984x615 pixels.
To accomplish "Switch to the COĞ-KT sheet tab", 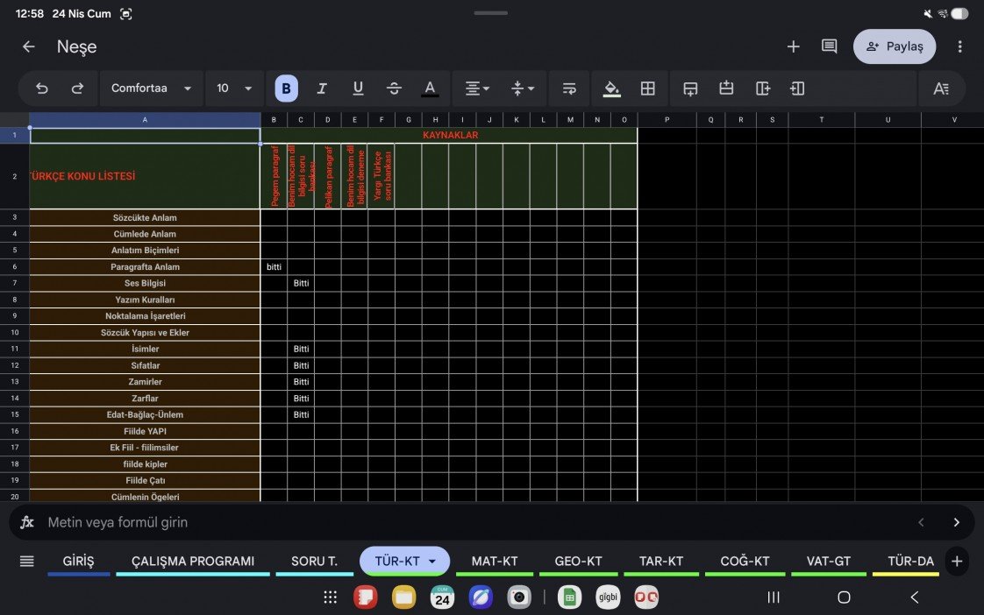I will click(x=745, y=561).
